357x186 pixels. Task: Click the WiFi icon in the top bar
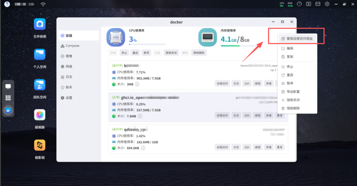tap(43, 4)
